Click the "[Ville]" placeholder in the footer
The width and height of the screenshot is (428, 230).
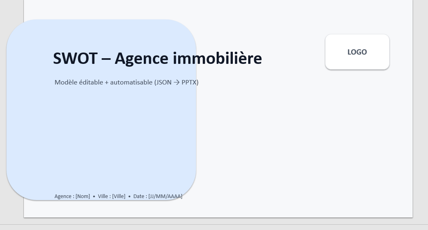119,196
